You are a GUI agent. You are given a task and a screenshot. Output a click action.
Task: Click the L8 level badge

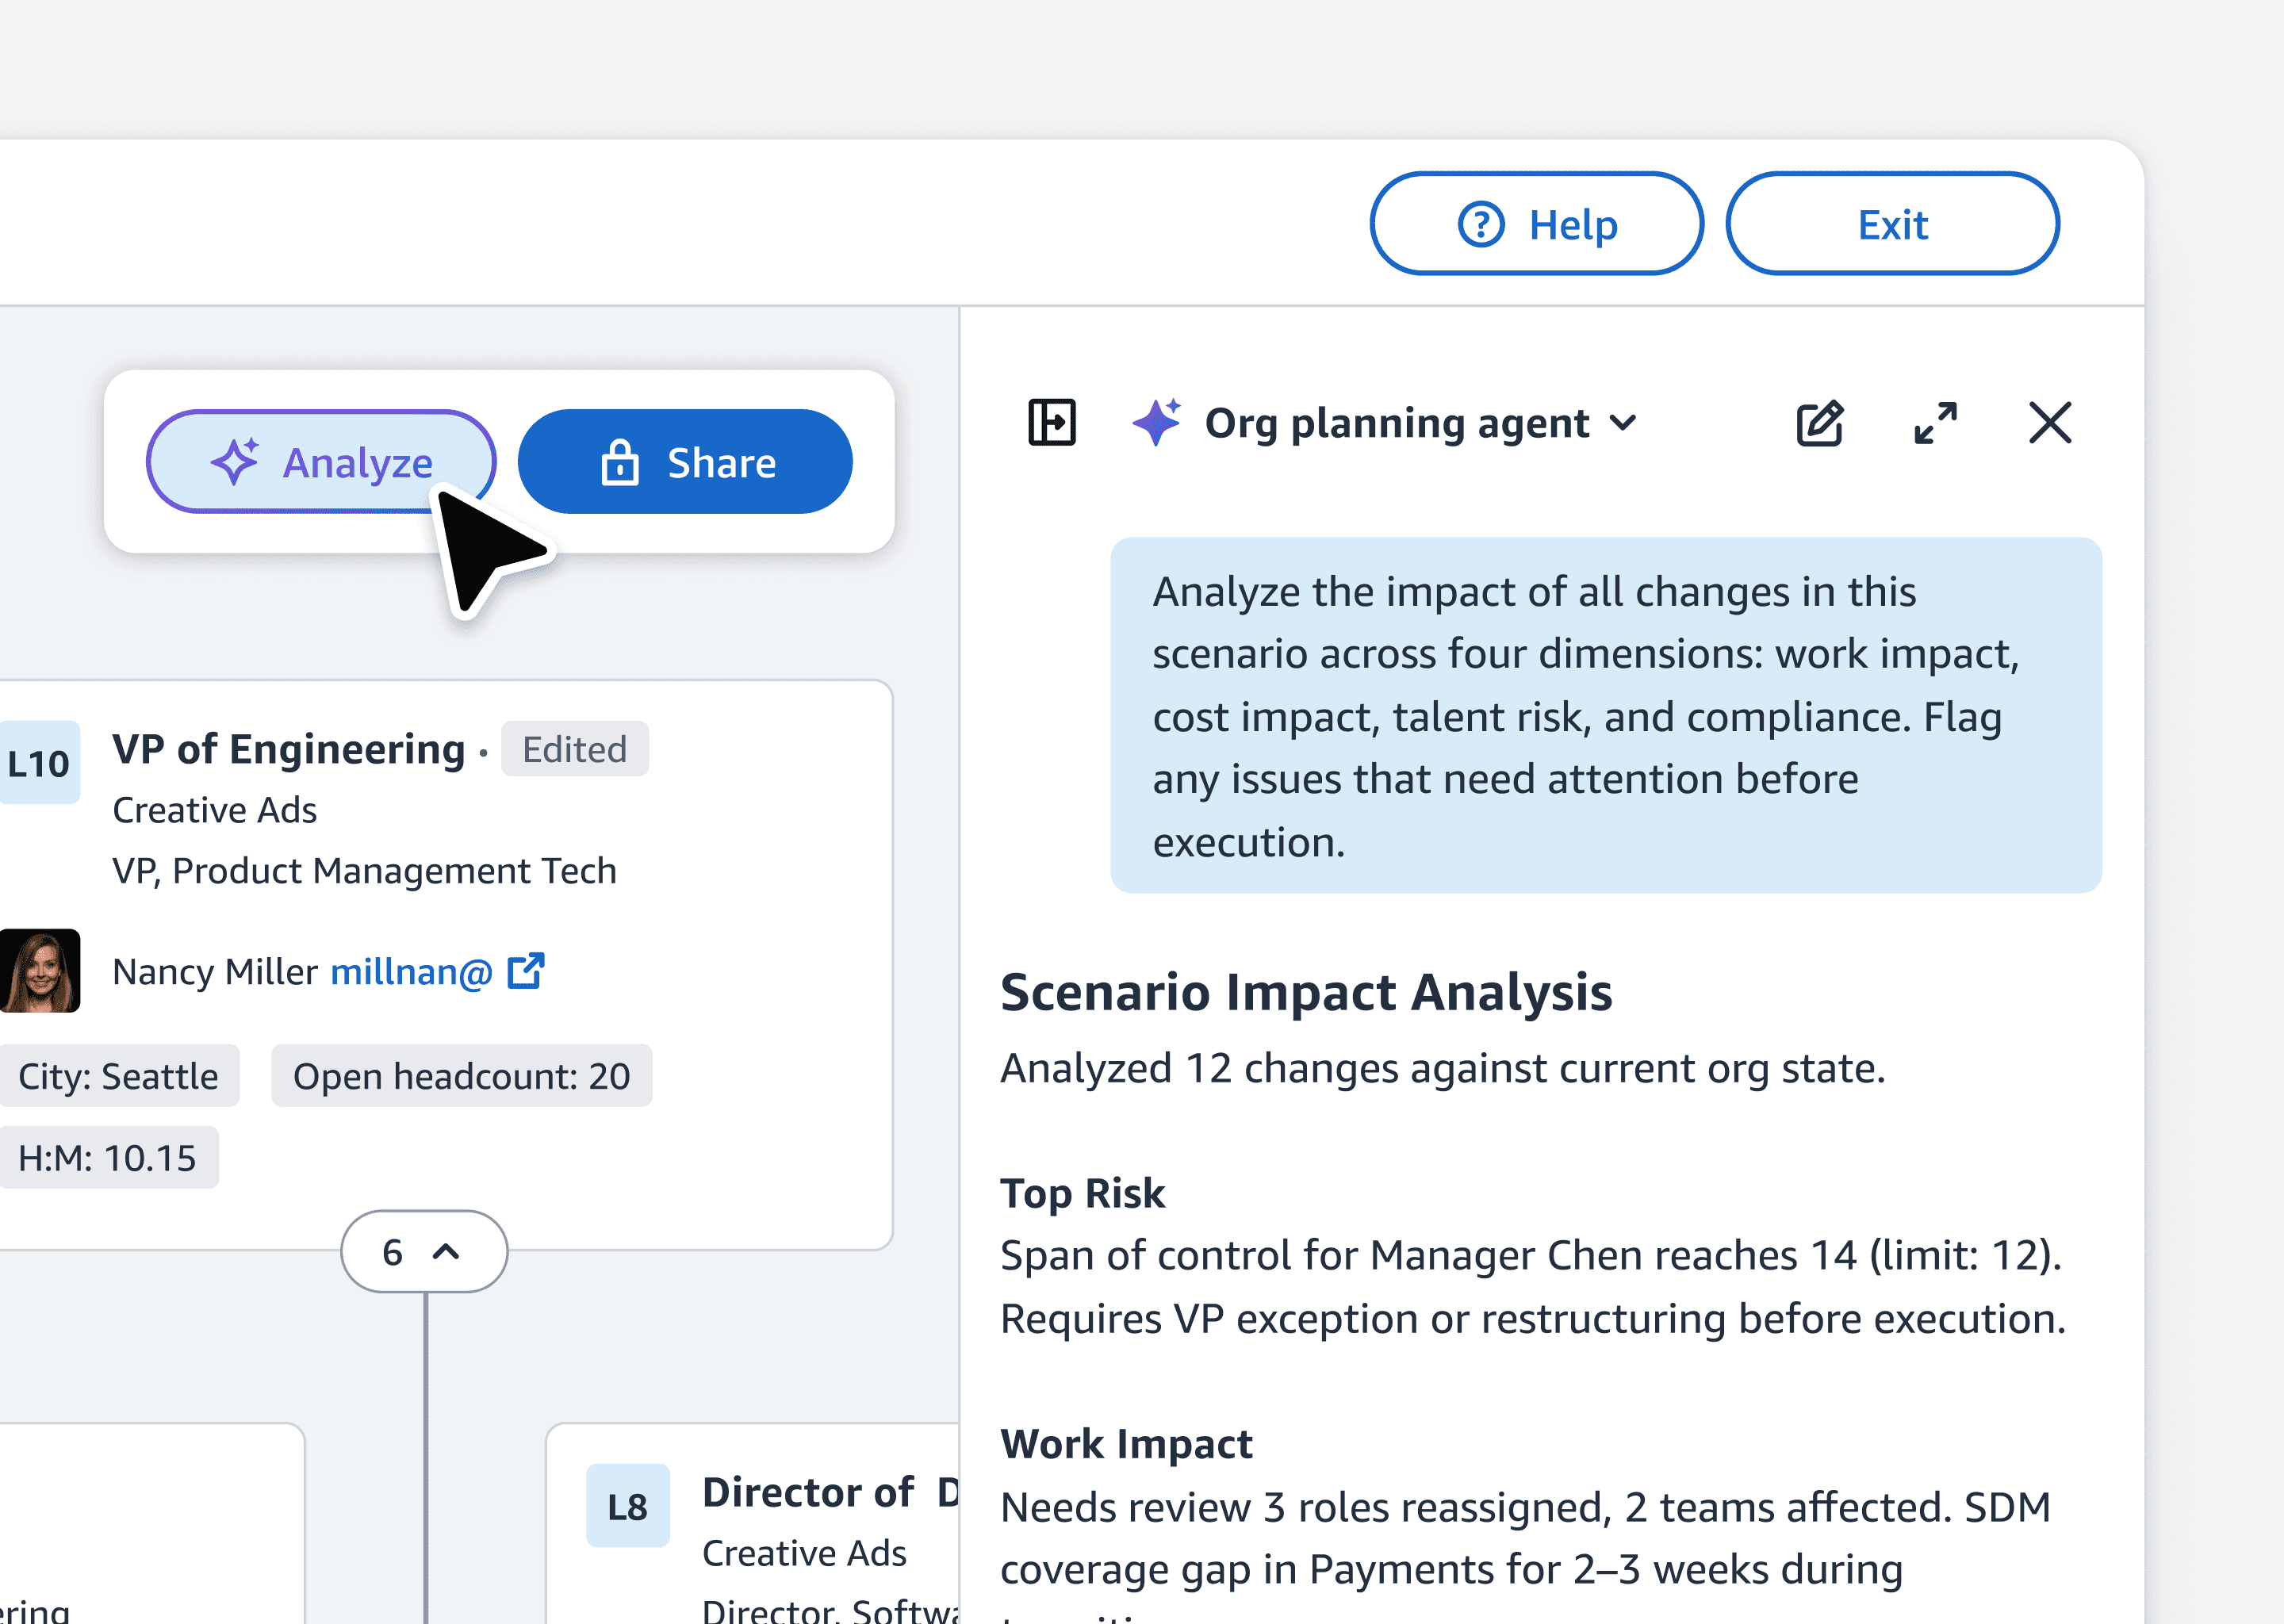[x=627, y=1506]
